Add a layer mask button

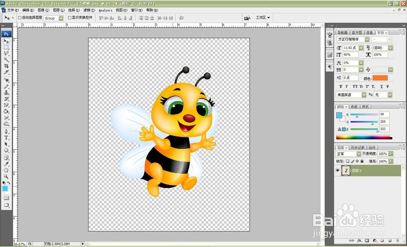coord(367,240)
